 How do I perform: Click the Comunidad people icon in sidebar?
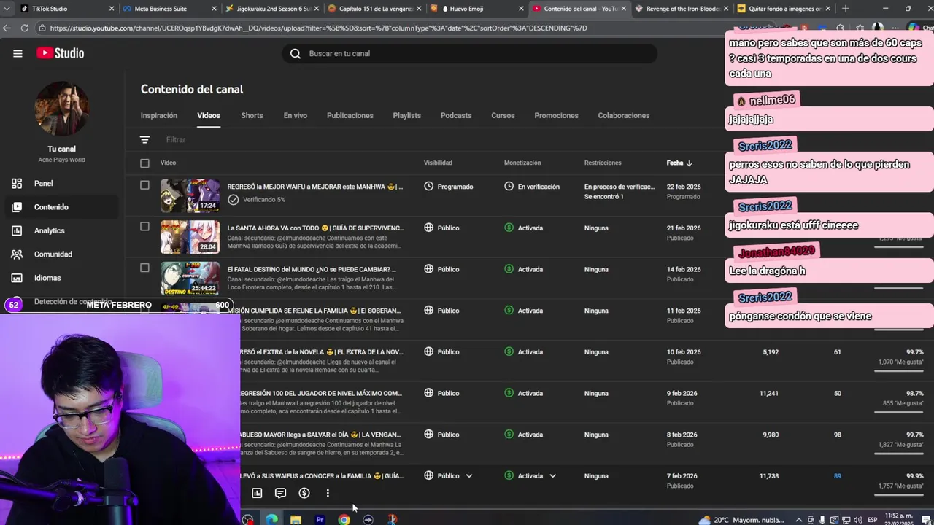point(16,254)
